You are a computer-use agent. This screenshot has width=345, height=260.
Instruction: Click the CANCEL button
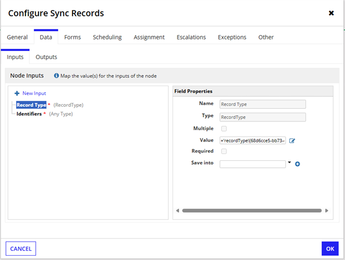pyautogui.click(x=21, y=249)
